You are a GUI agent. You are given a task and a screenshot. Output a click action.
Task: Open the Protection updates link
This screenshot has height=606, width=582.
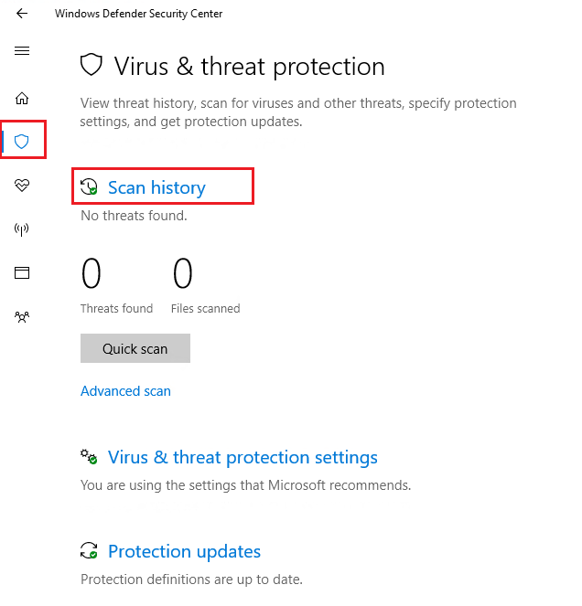(184, 551)
